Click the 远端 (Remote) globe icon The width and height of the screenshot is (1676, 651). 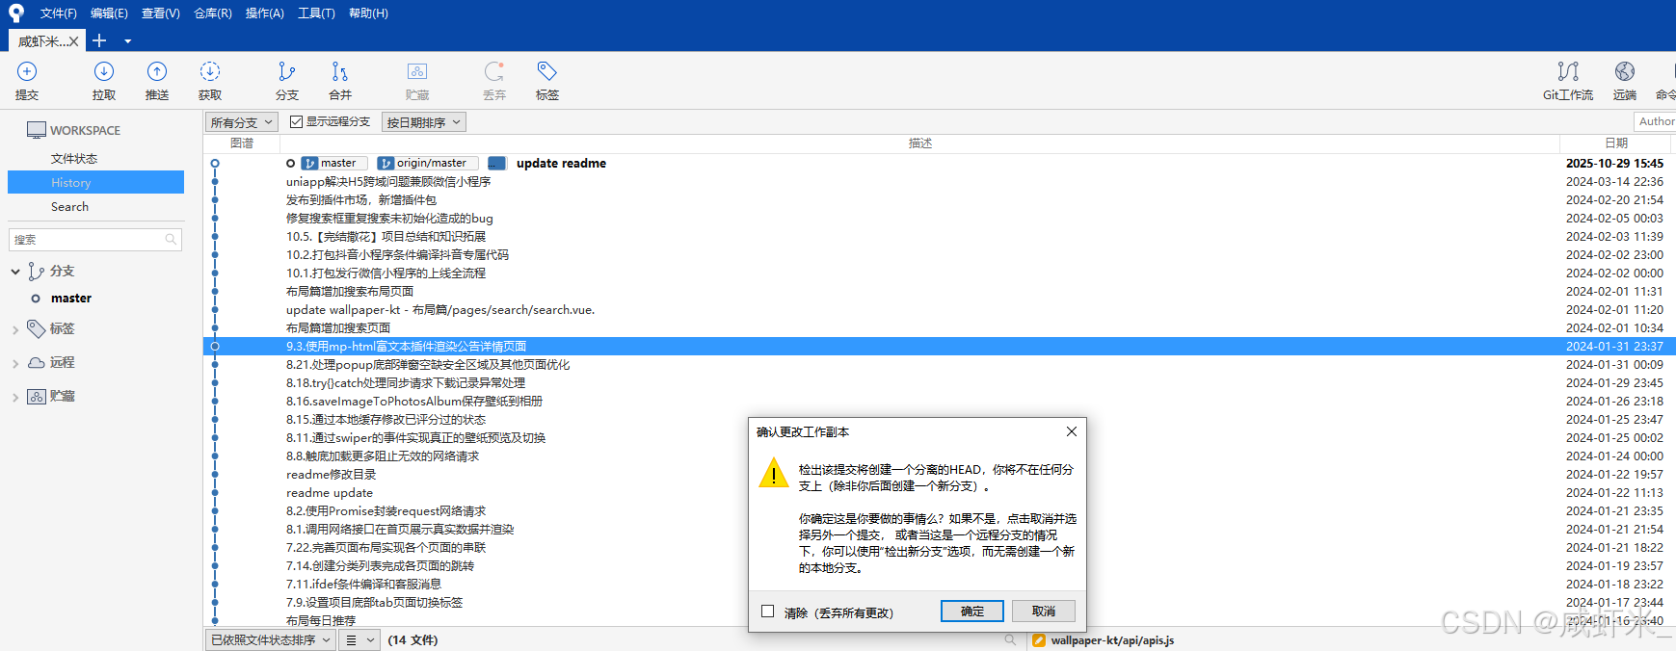[x=1625, y=71]
